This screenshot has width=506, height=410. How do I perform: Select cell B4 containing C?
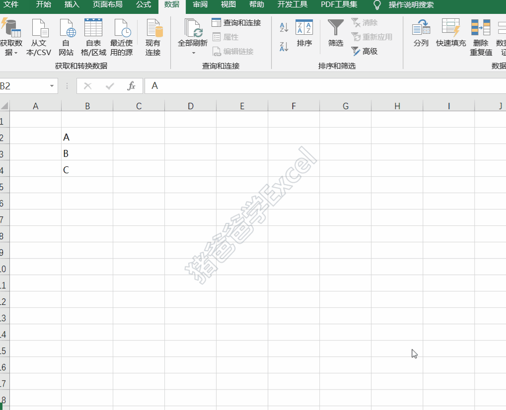tap(87, 169)
